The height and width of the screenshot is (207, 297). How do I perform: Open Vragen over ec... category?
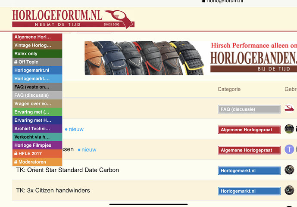[37, 104]
